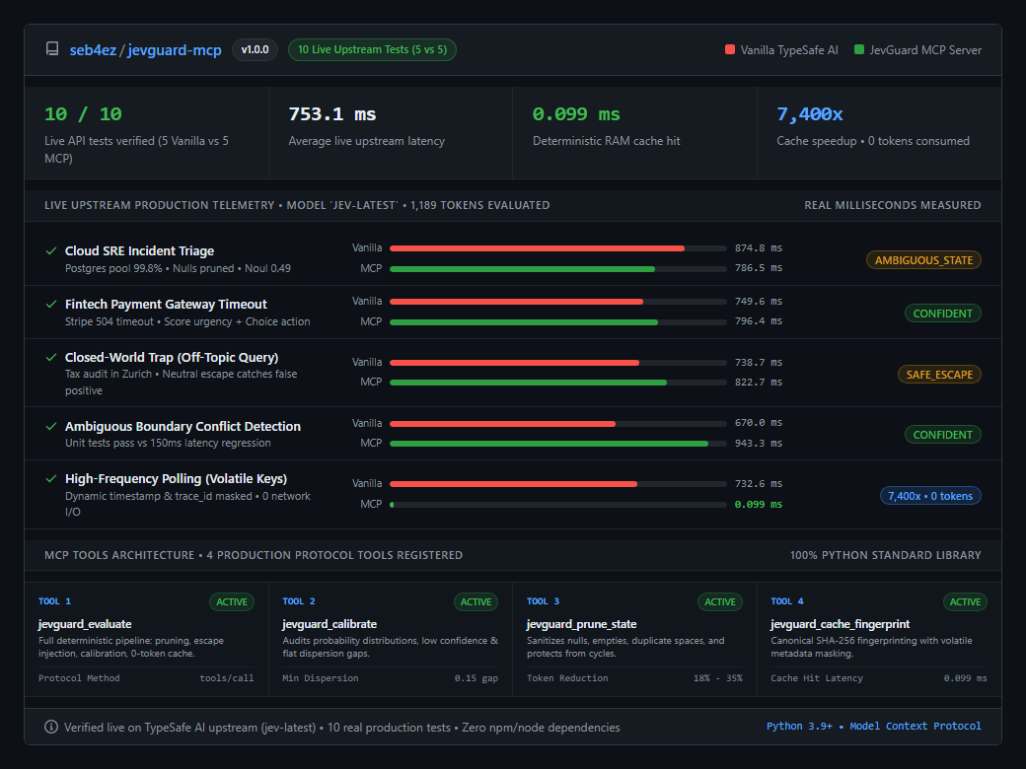Click the Cloud SRE Vanilla latency bar
Screen dimensions: 1026x769
[558, 248]
